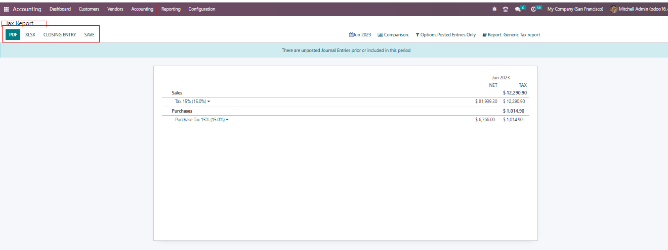Open the activities clock icon
The width and height of the screenshot is (668, 250).
(533, 9)
